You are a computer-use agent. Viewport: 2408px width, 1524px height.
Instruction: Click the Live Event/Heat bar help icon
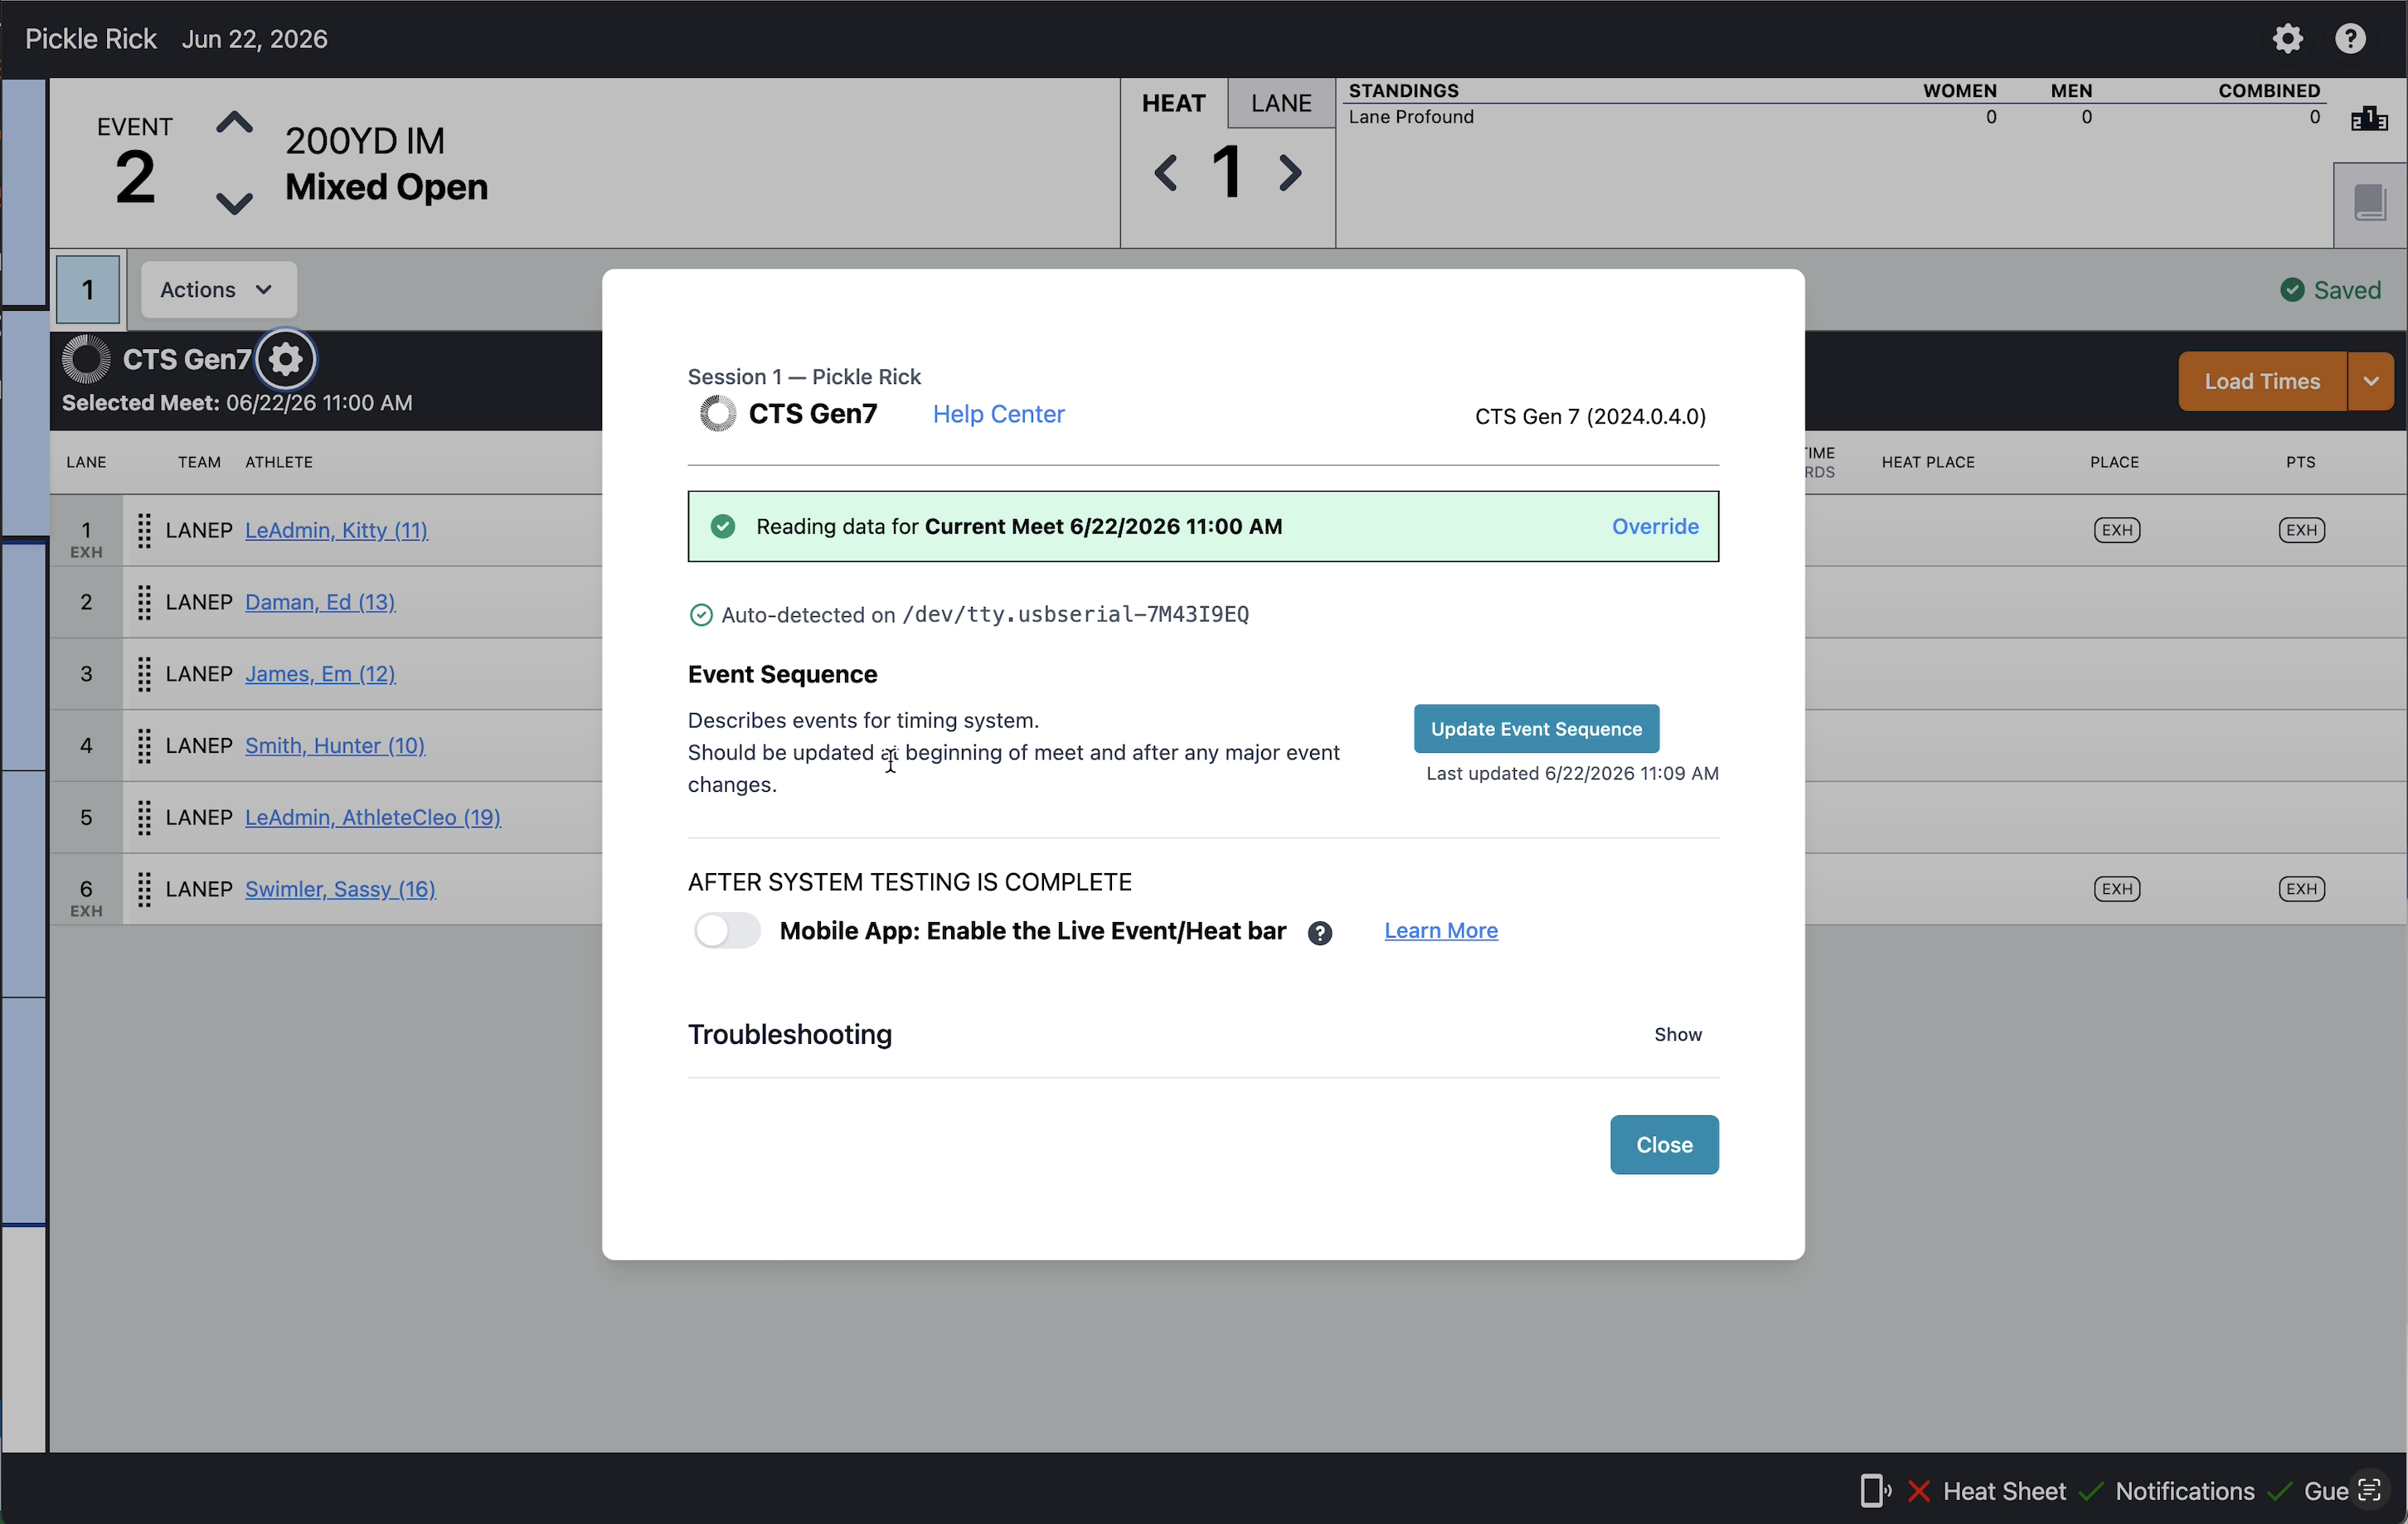[x=1320, y=933]
